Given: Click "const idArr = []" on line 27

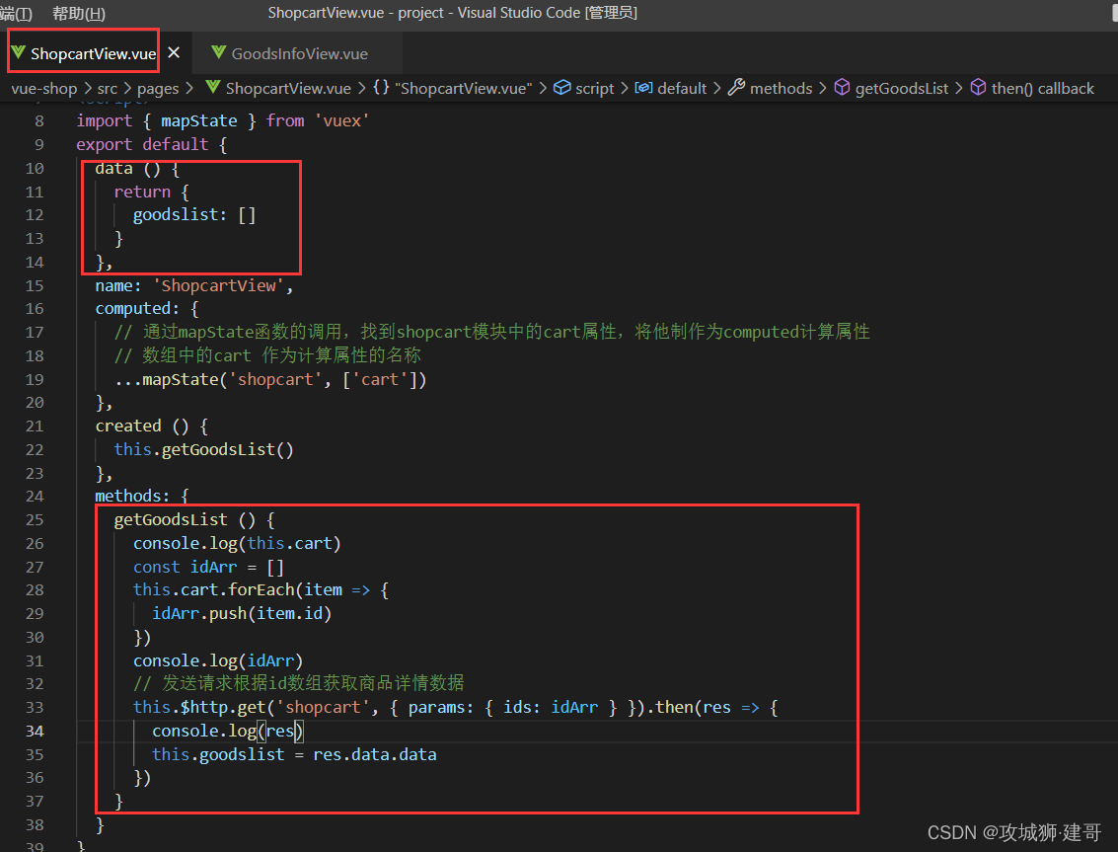Looking at the screenshot, I should [209, 568].
